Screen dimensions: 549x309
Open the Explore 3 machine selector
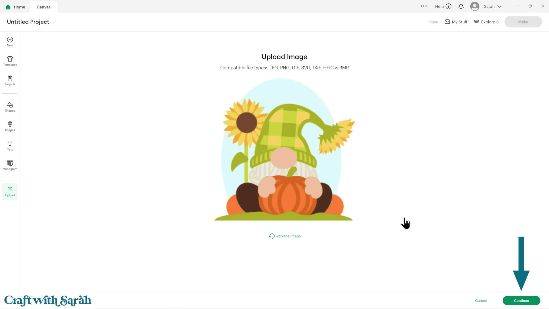tap(486, 22)
